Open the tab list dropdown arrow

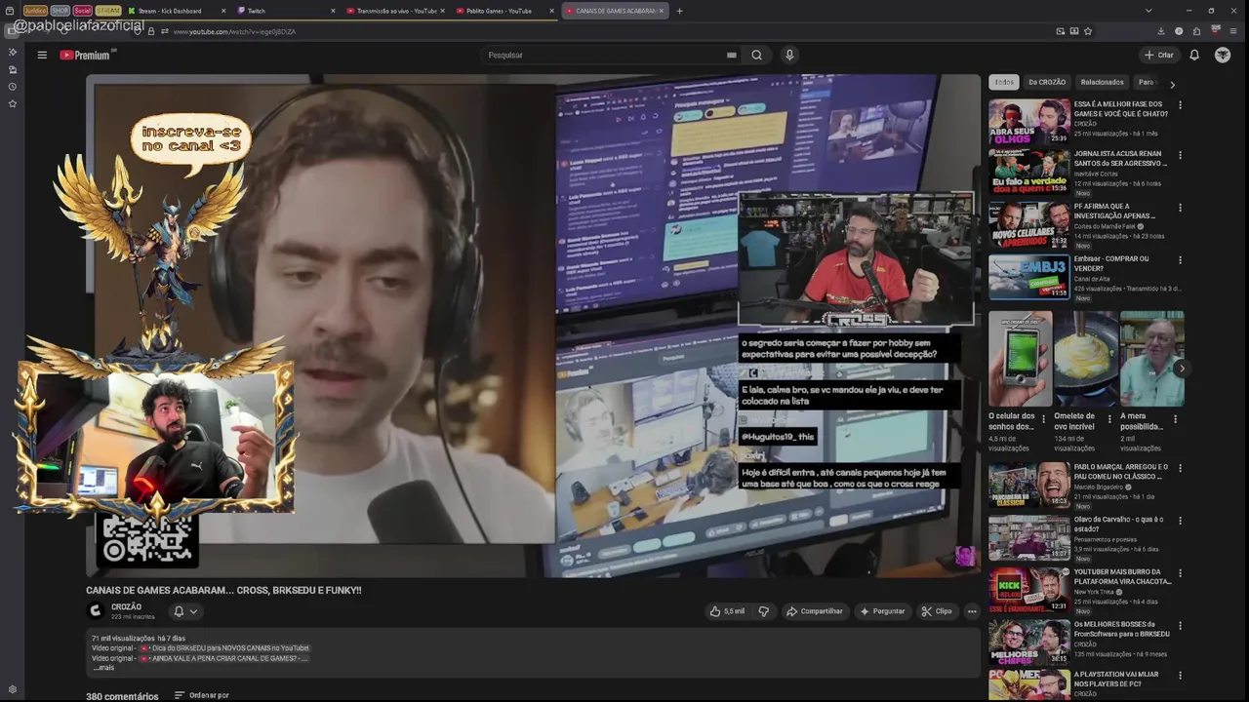click(1148, 11)
